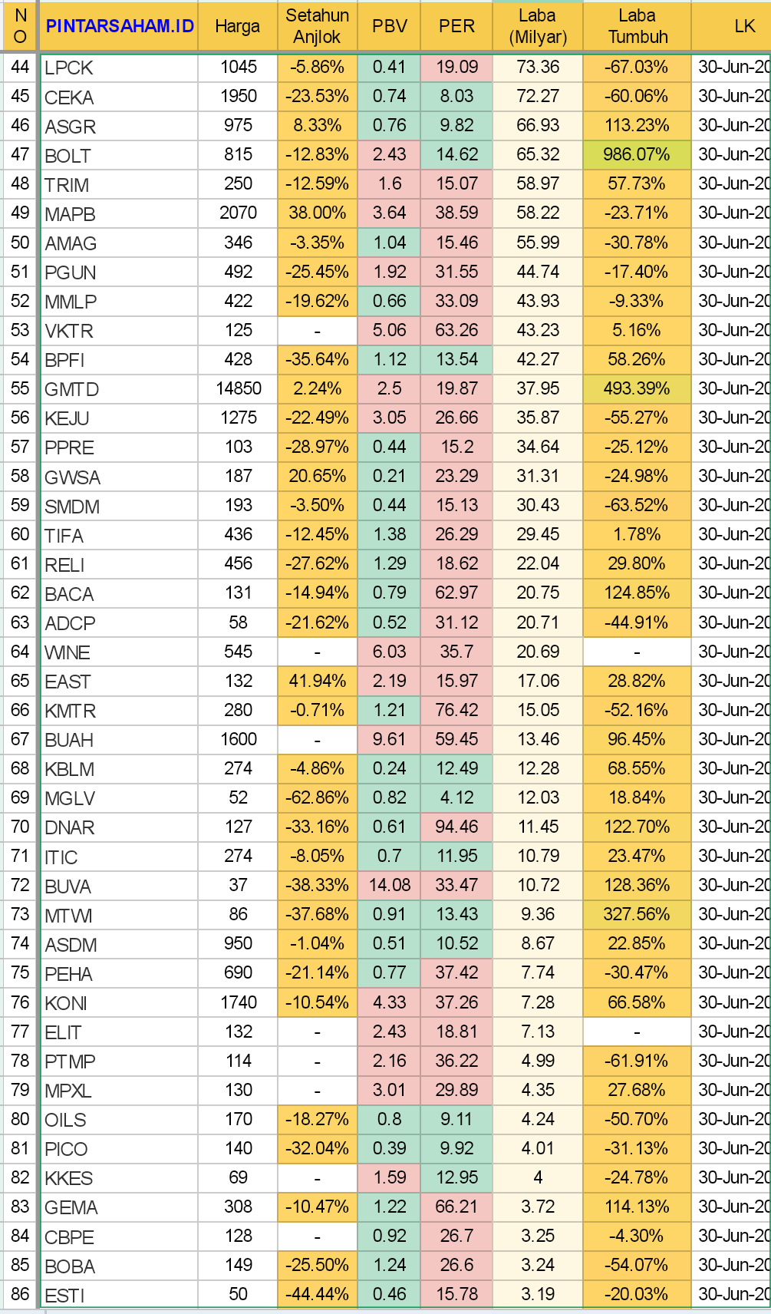Select MGLV's -62.86% yearly drop cell
The image size is (771, 1314).
point(317,797)
